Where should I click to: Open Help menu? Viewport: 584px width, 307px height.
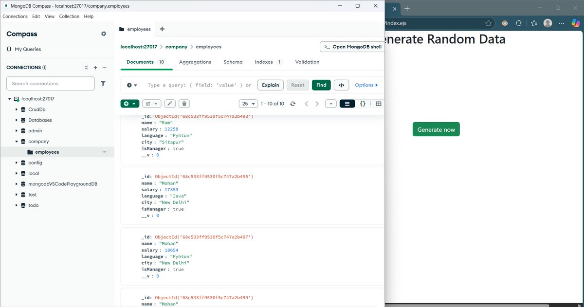(x=89, y=16)
